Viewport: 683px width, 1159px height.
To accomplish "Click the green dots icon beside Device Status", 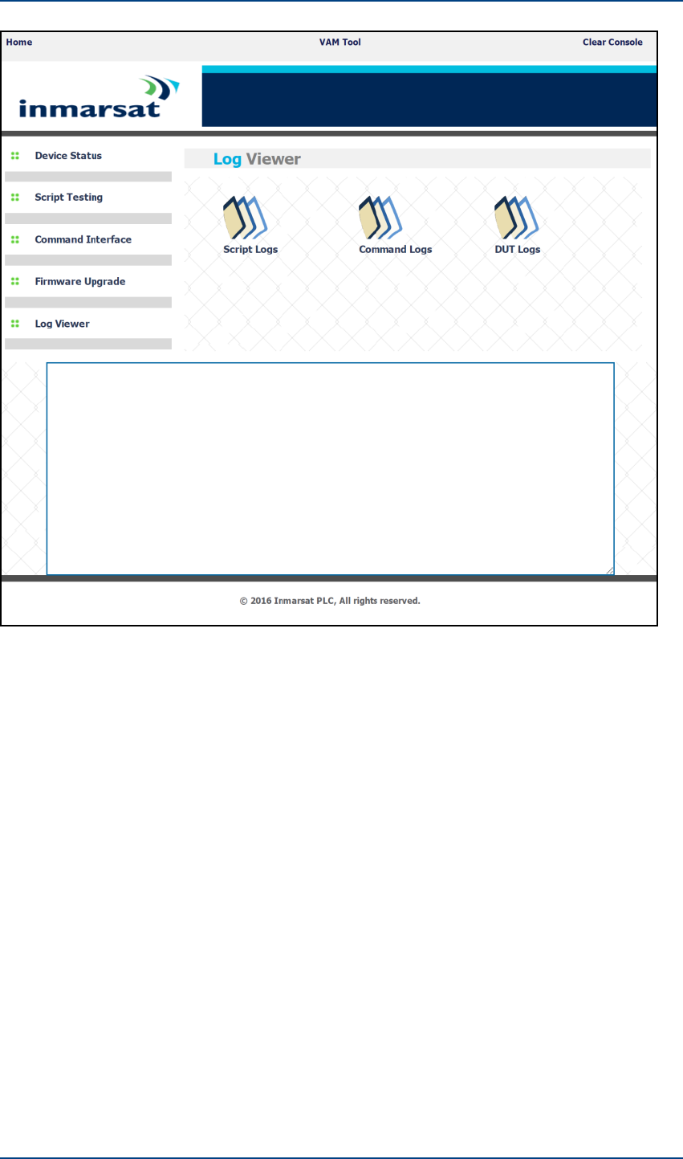I will tap(14, 156).
